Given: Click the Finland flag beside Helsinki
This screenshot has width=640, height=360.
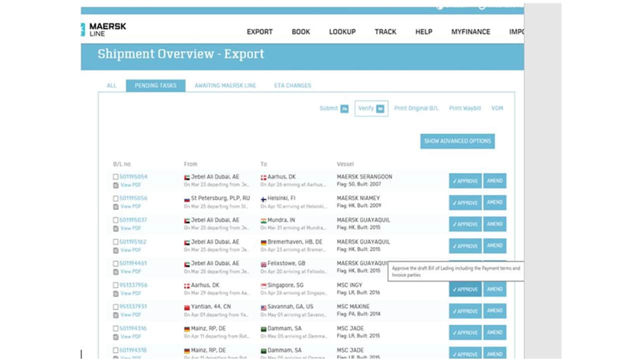Looking at the screenshot, I should 263,198.
